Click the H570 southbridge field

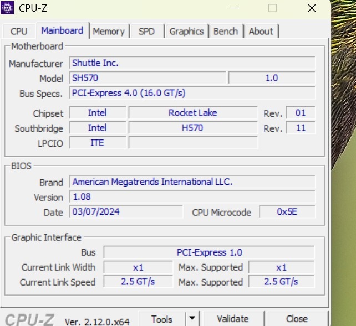(193, 128)
